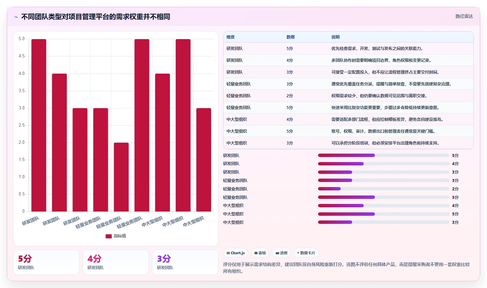Select the Chart.js tag chip
487x288 pixels.
coord(236,253)
